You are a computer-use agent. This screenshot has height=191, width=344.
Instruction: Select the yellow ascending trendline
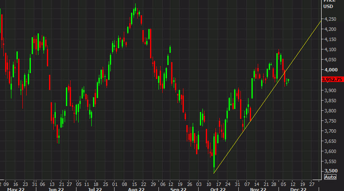point(268,97)
